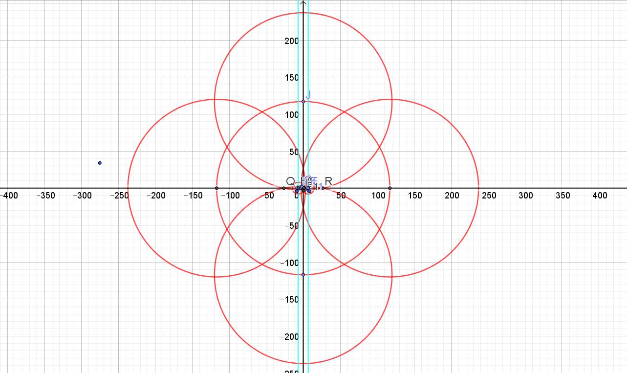Click the blue letter J label
Viewport: 627px width, 373px height.
(308, 94)
